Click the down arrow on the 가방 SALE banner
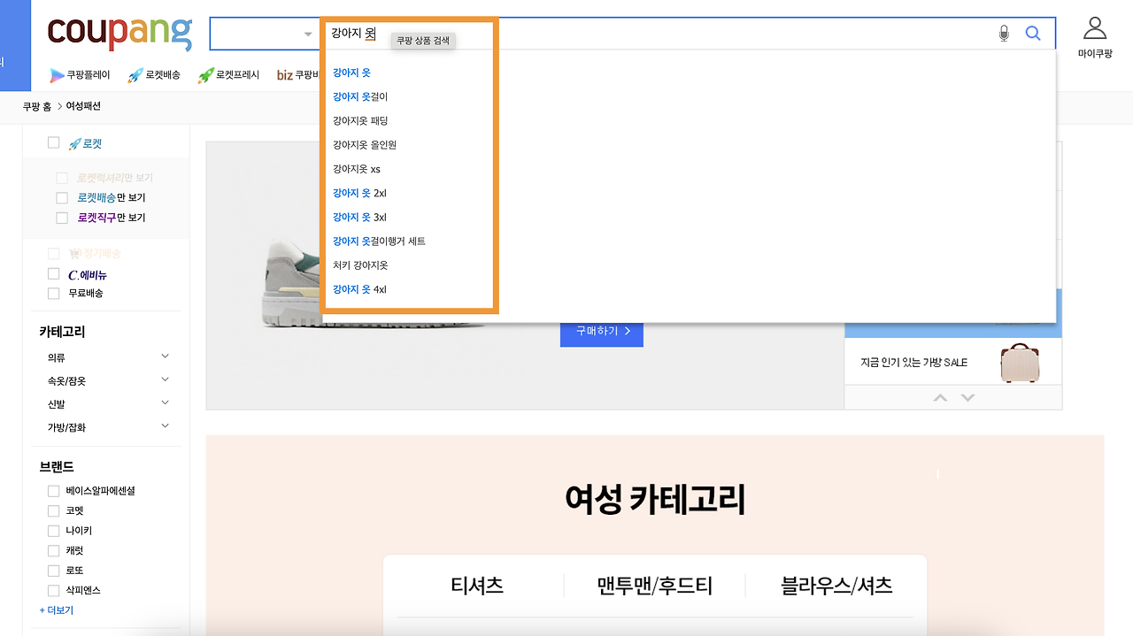 [x=967, y=397]
